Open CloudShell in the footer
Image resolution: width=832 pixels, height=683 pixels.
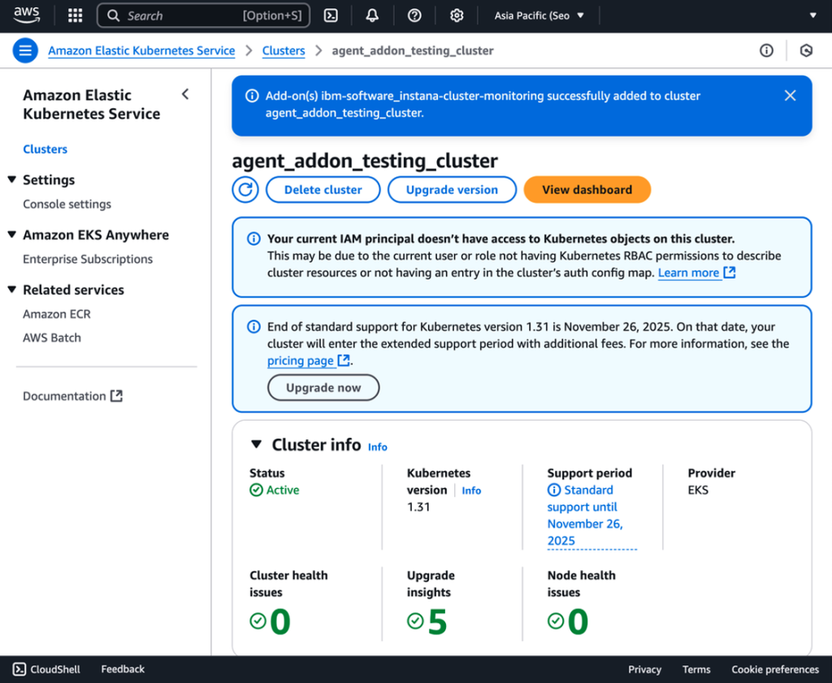pyautogui.click(x=46, y=669)
